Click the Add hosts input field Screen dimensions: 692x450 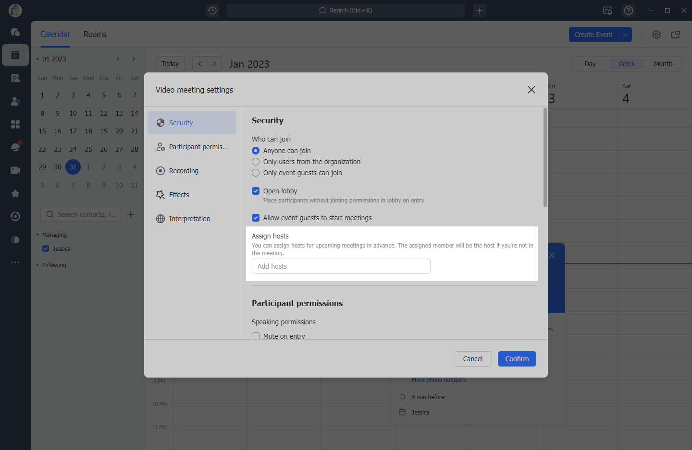tap(341, 266)
